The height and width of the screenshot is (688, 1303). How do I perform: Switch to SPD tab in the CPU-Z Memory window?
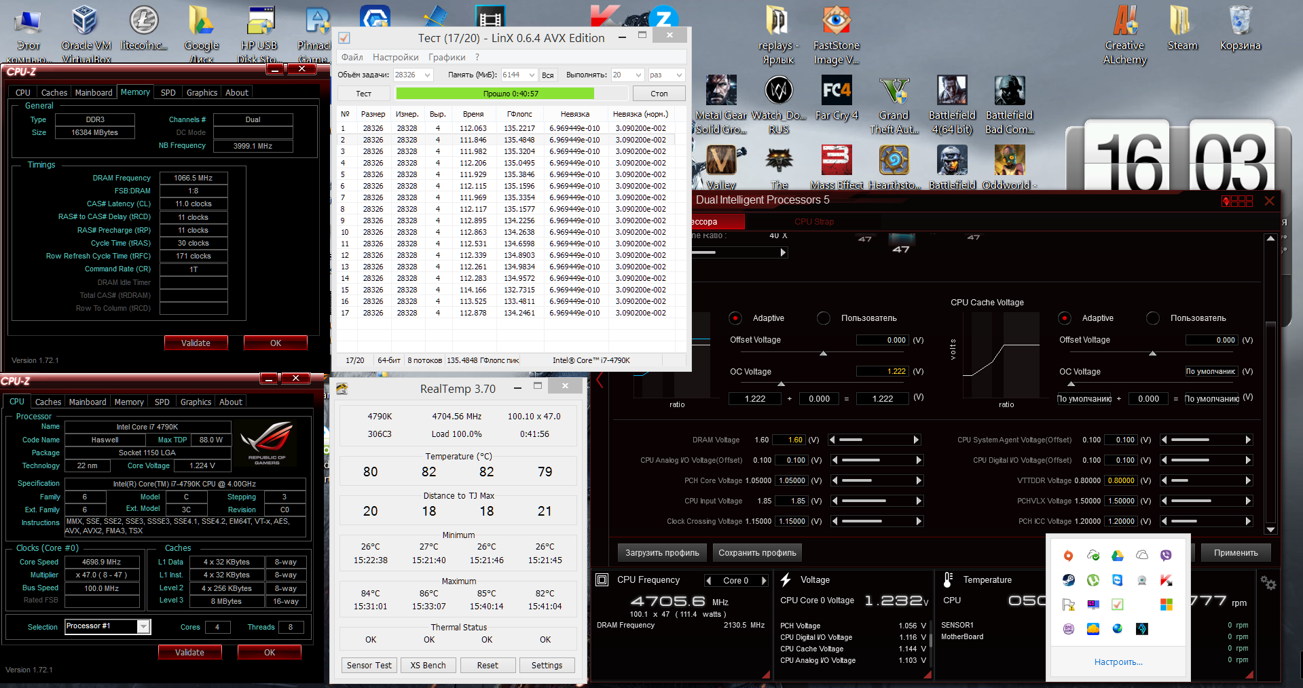pyautogui.click(x=168, y=92)
